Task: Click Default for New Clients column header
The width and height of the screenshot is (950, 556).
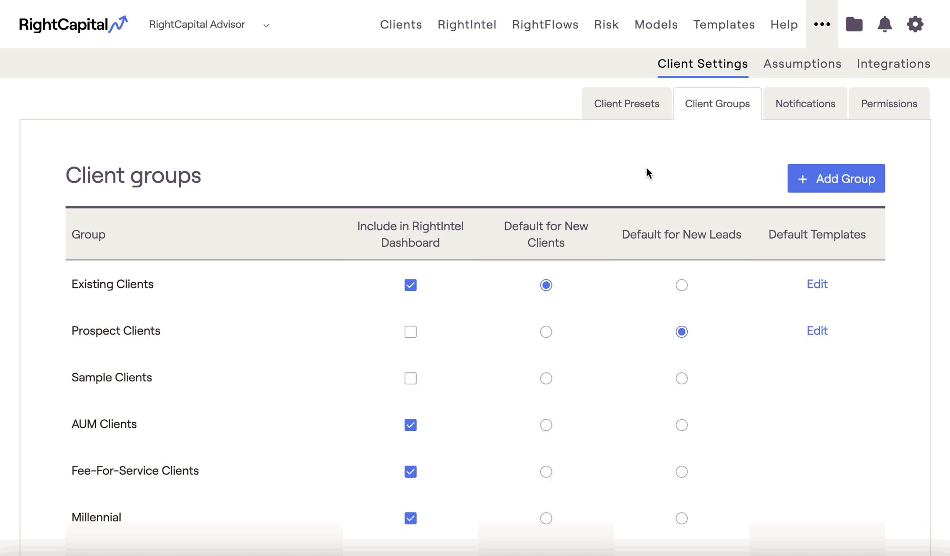Action: [x=546, y=234]
